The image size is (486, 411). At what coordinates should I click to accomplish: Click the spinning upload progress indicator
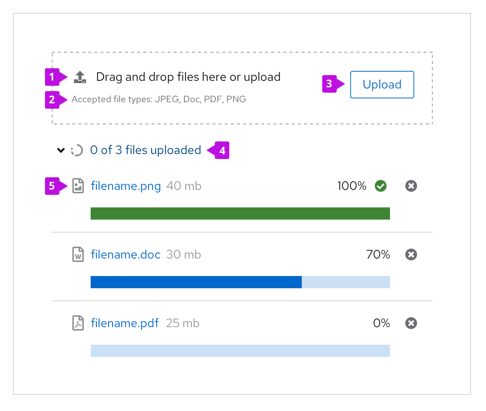77,150
